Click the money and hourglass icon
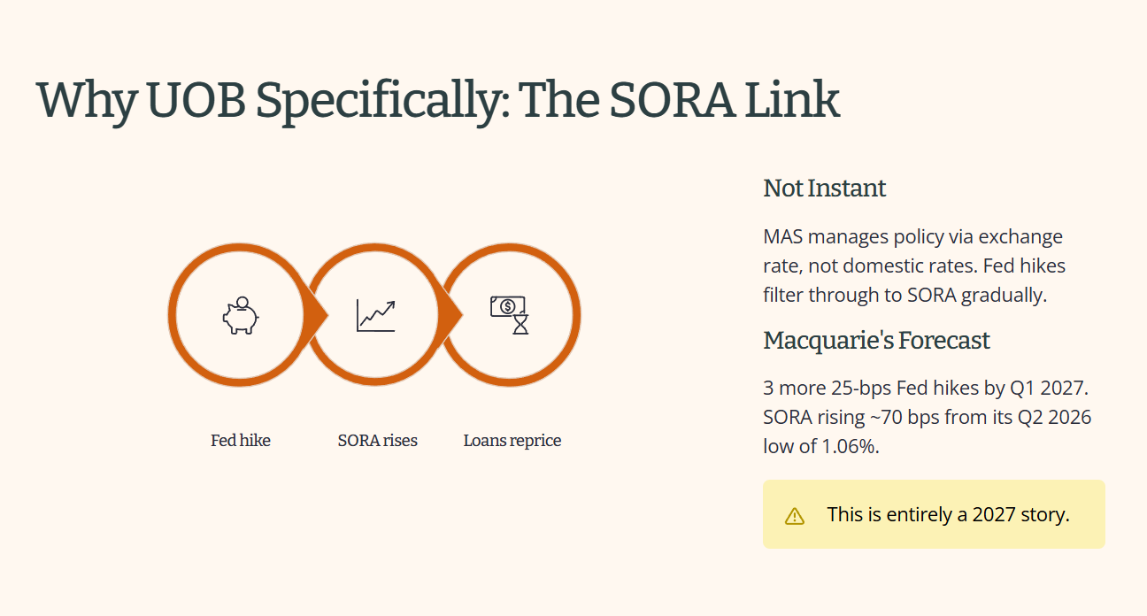Screen dimensions: 1147x616 (510, 315)
